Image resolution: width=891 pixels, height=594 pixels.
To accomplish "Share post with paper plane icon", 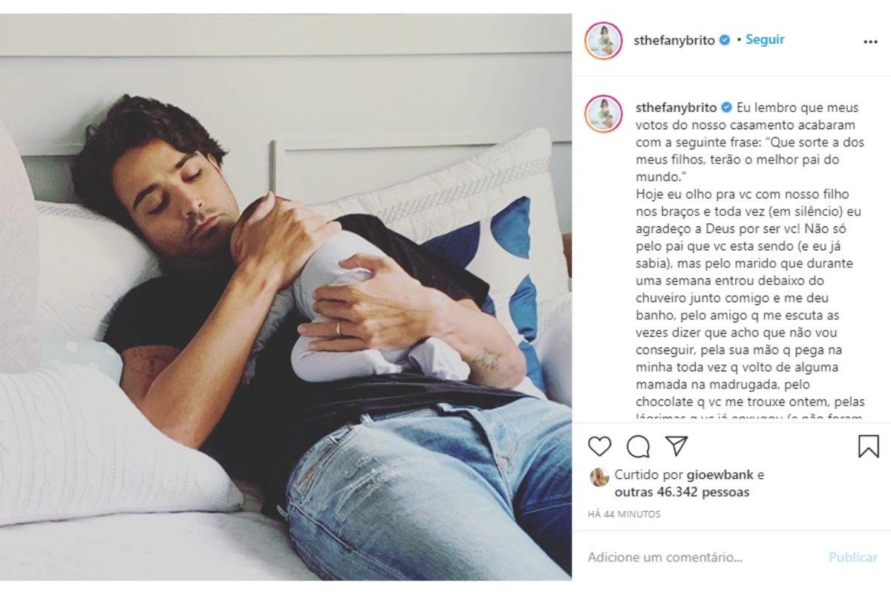I will point(676,446).
